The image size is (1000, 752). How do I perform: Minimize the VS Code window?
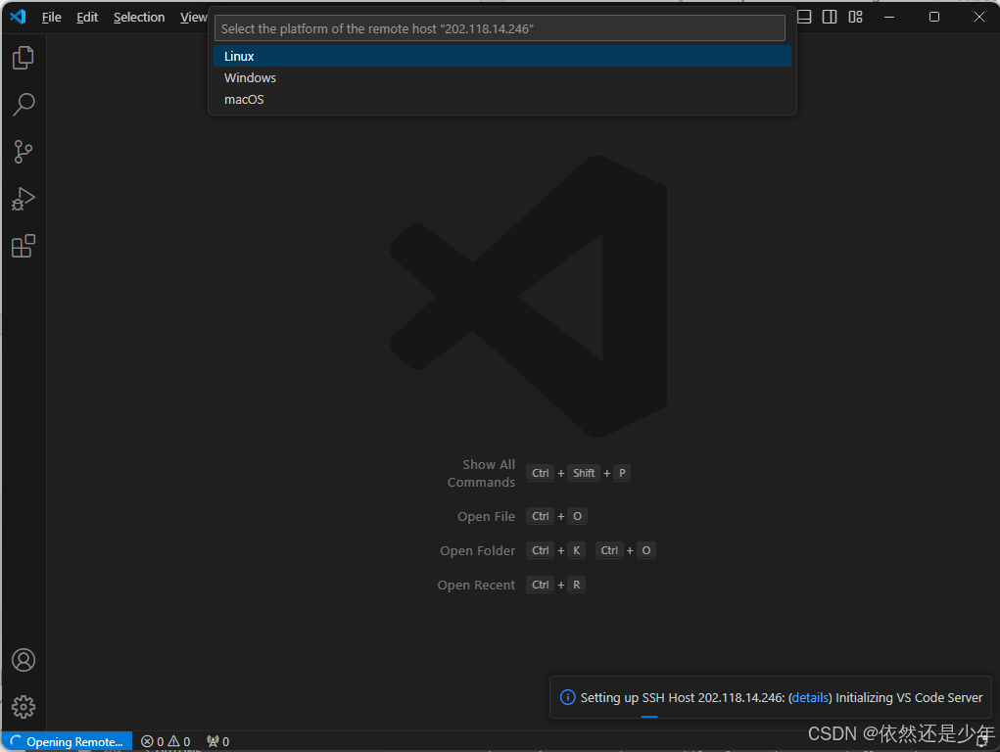pos(889,18)
